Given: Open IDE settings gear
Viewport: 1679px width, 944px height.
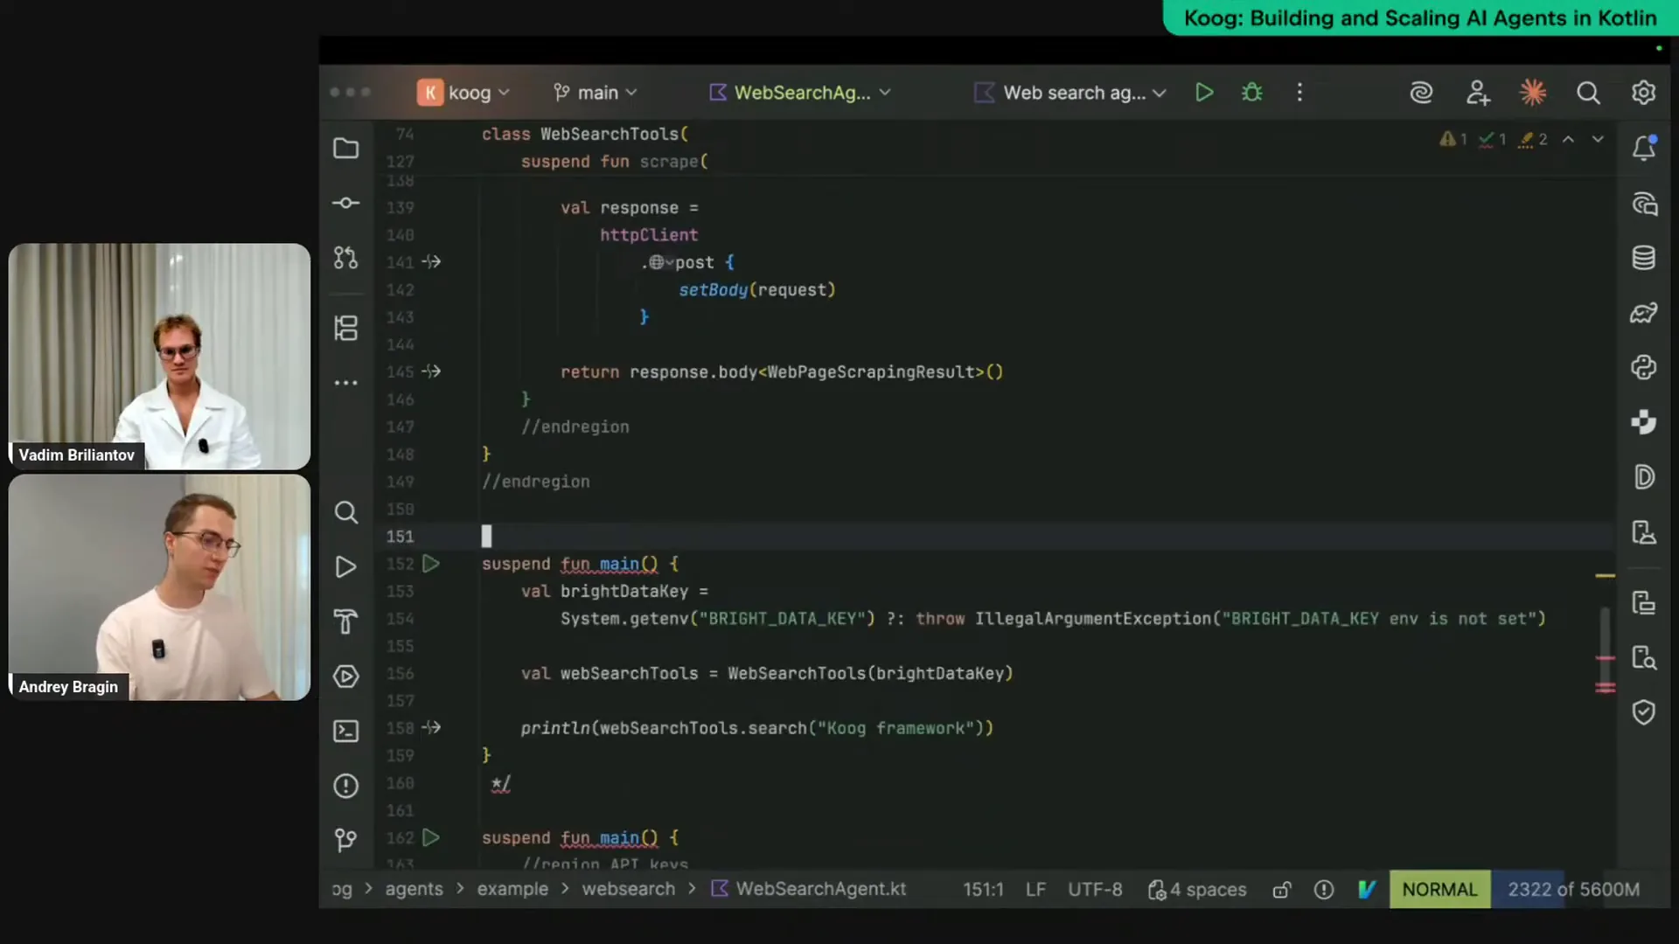Looking at the screenshot, I should [1644, 92].
